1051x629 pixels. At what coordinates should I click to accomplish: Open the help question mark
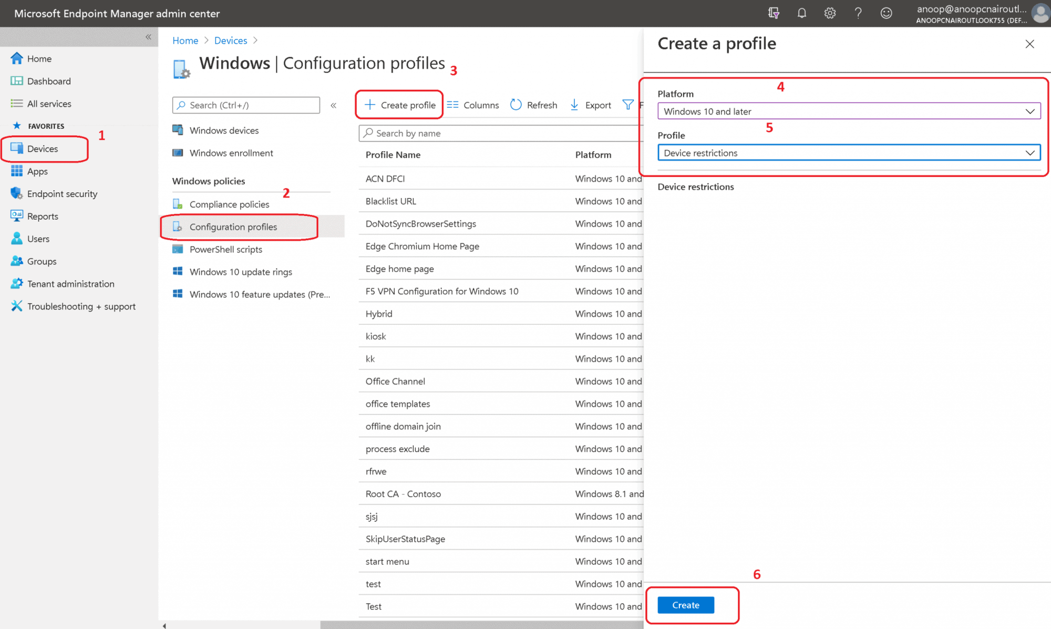point(858,13)
